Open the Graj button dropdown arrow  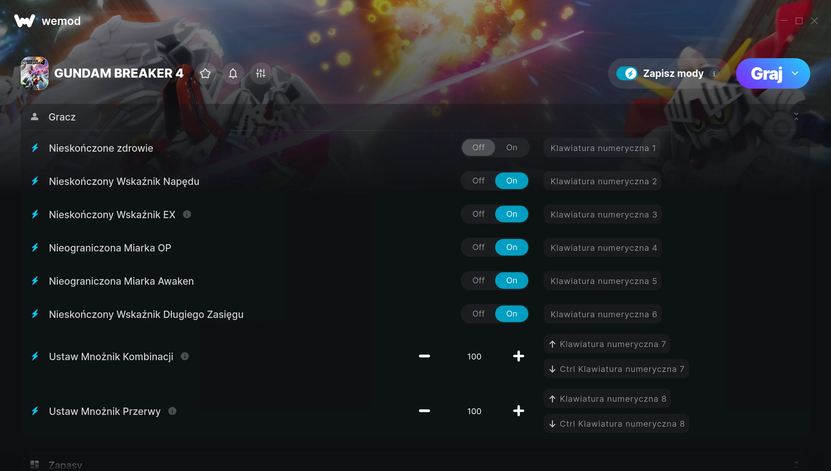click(x=795, y=73)
